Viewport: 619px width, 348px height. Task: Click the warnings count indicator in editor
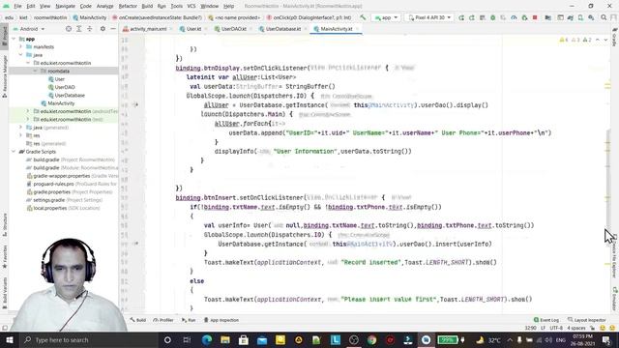tap(575, 40)
